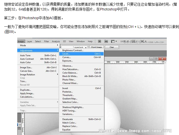
Task: Open Mini Bridge with the Mb icon
Action: click(106, 41)
